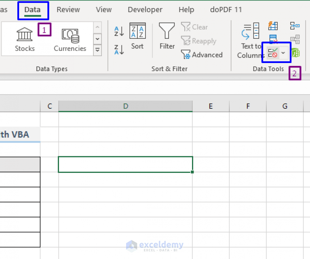Screen dimensions: 310x259
Task: Sort A to Z ascending
Action: [119, 31]
